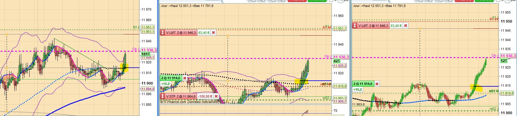Viewport: 517px width, 116px height.
Task: Click the mS1 H label on right chart
Action: tap(494, 91)
